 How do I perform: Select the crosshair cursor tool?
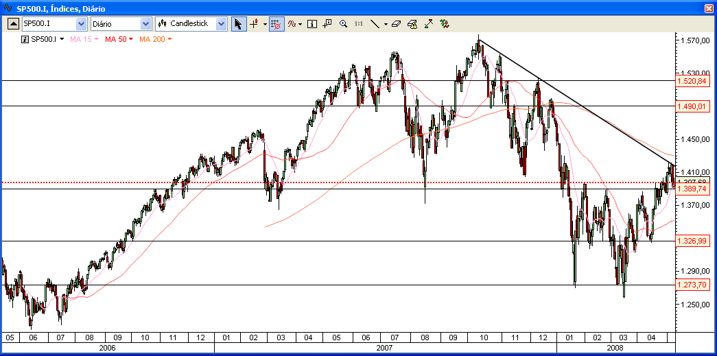(255, 24)
